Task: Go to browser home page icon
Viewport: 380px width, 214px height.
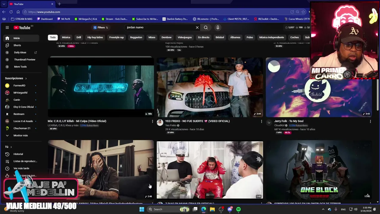Action: (x=18, y=12)
